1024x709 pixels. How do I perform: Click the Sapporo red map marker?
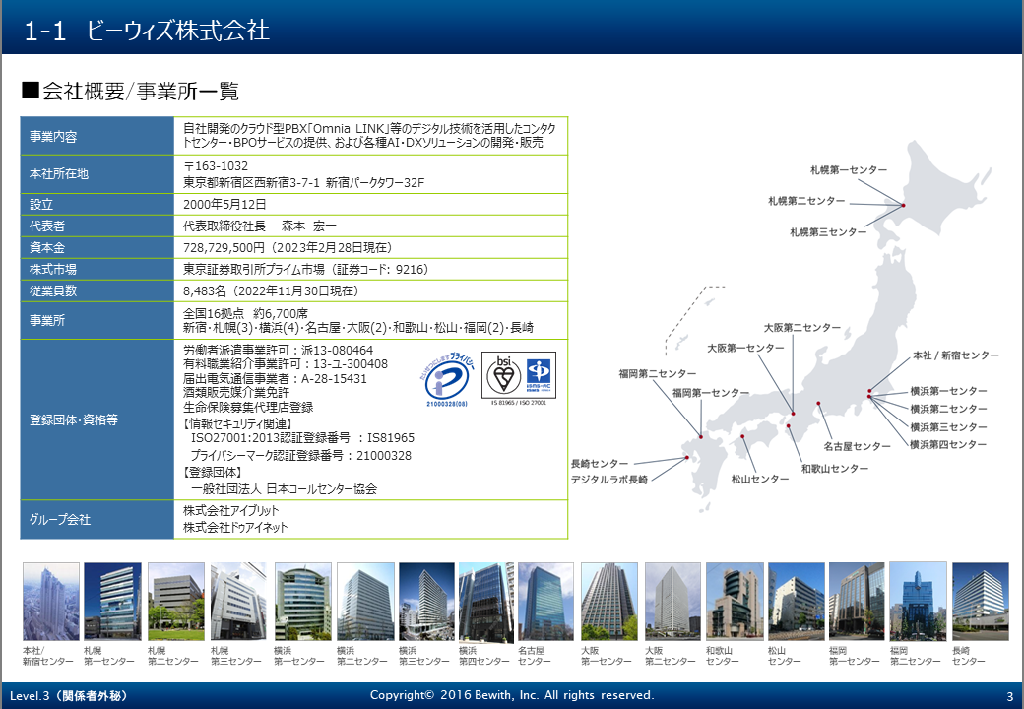pos(903,206)
